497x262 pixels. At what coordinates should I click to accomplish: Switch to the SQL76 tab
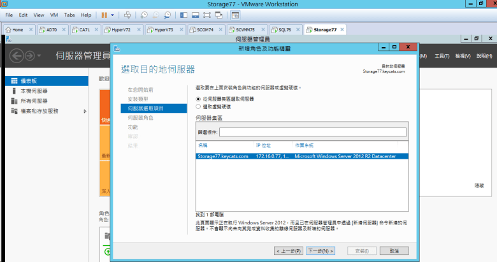coord(280,29)
